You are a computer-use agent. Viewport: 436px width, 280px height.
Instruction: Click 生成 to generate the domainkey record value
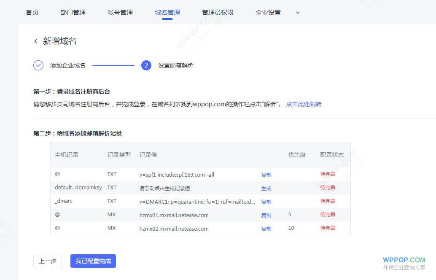[x=266, y=188]
